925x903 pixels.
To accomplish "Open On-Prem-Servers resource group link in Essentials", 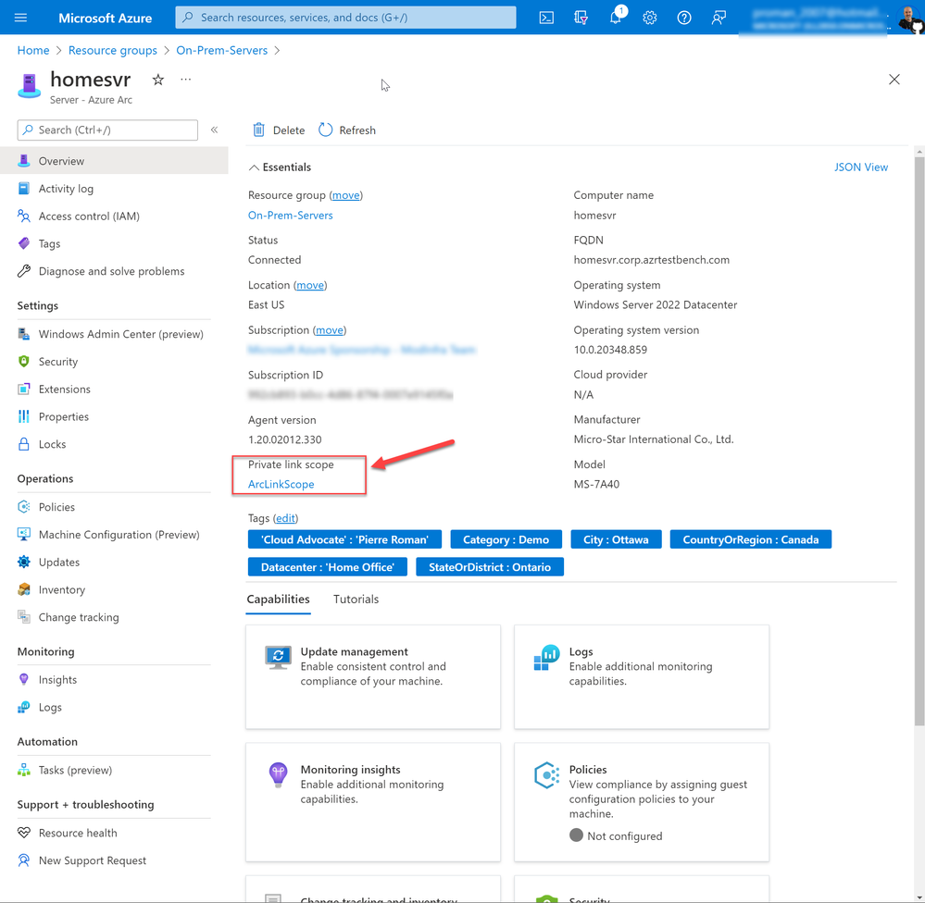I will point(290,216).
